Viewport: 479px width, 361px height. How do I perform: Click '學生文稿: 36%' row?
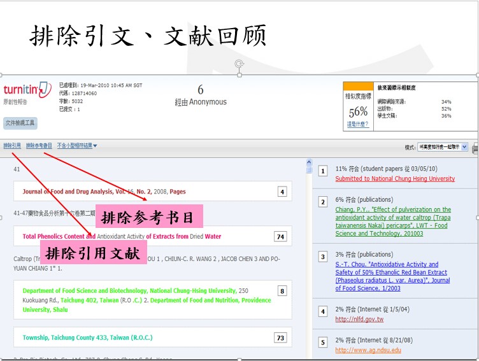coord(414,116)
